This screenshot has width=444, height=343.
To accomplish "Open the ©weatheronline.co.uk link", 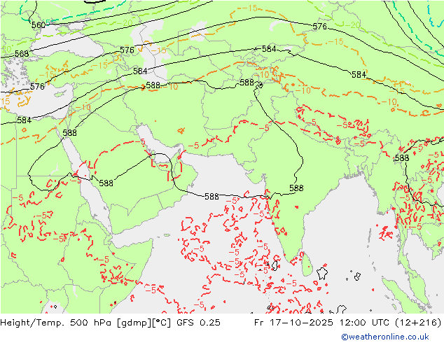I will coord(385,337).
